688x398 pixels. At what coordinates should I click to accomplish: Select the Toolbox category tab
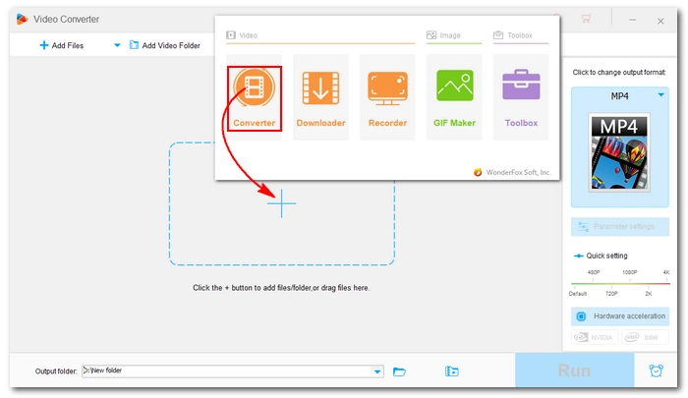click(x=512, y=35)
